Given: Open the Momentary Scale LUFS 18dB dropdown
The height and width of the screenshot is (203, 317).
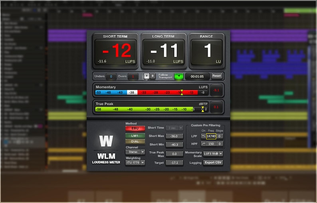Looking at the screenshot, I should click(213, 154).
